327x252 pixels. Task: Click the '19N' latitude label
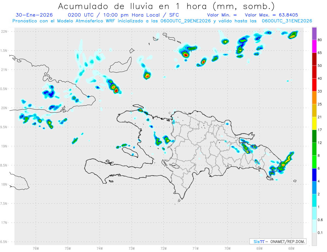(5, 146)
